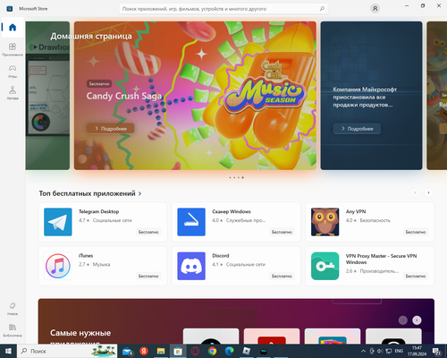Viewport: 447px width, 358px height.
Task: Open Топ бесплатных приложений heading
Action: [x=87, y=193]
